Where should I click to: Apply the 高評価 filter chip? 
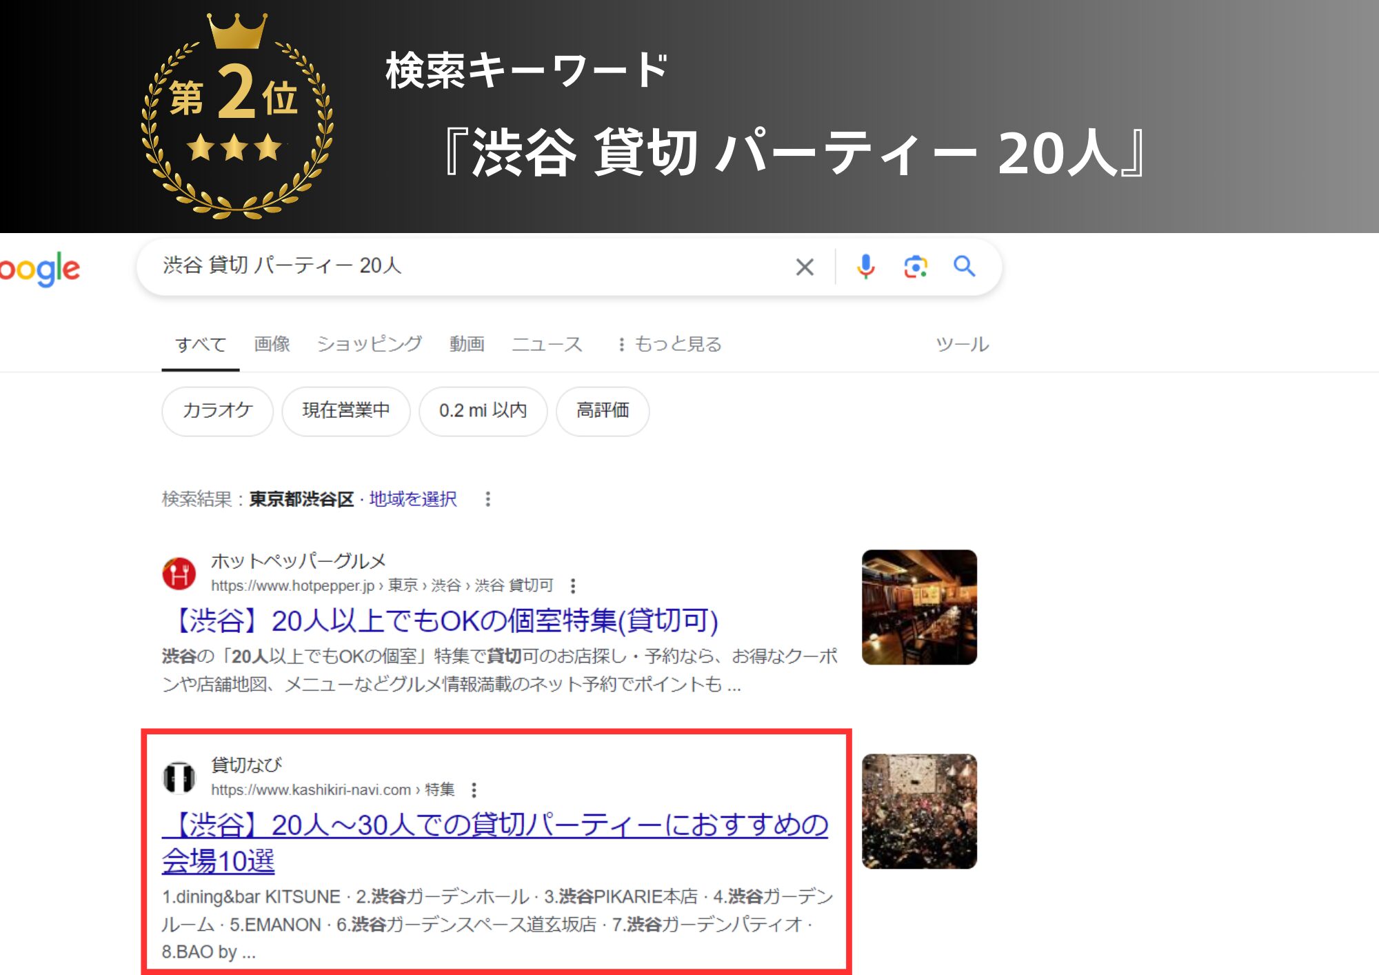[603, 411]
